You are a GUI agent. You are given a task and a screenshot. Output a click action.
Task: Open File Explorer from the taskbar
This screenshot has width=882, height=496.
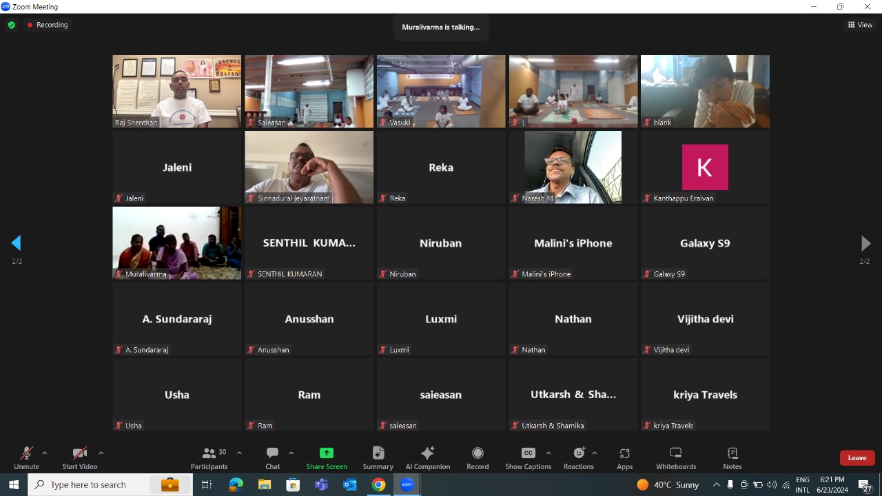pos(265,485)
